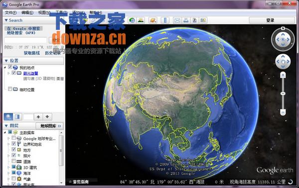Click the zoom in plus button
The image size is (299, 188).
(x=283, y=75)
